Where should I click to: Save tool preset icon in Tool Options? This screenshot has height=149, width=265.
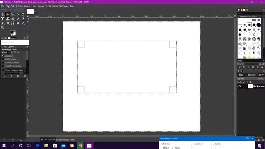[5, 76]
